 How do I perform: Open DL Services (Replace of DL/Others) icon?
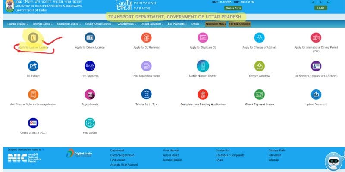[x=316, y=66]
